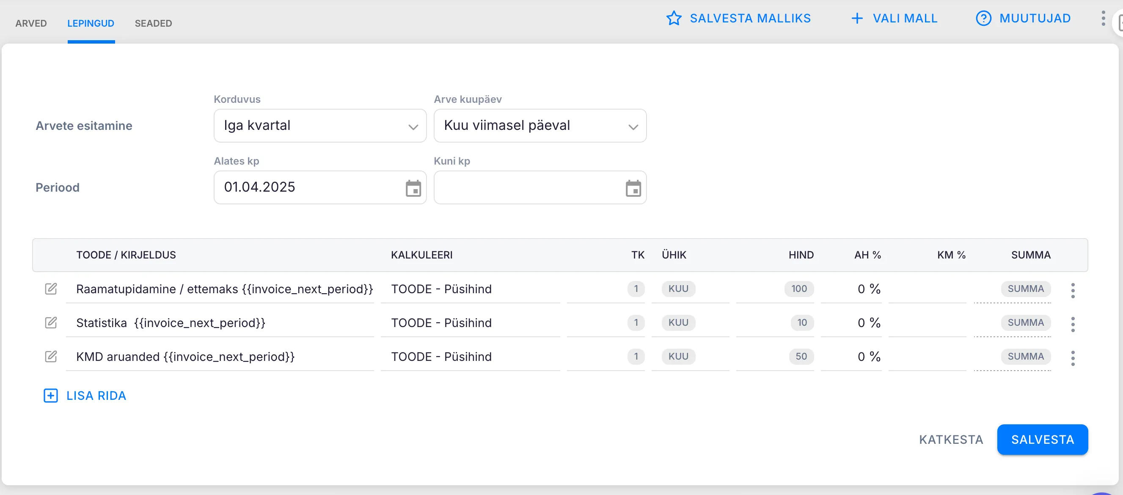
Task: Click the SALVESTA button
Action: pos(1042,440)
